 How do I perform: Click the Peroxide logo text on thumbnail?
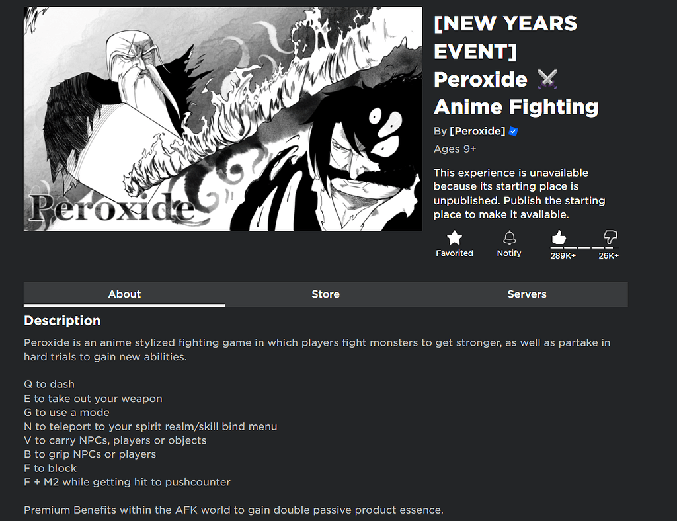coord(111,208)
